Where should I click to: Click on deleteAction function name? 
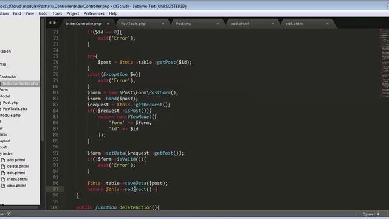(136, 207)
